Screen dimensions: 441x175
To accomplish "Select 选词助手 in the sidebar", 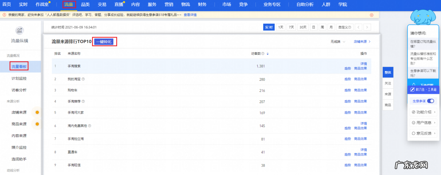I will (19, 159).
